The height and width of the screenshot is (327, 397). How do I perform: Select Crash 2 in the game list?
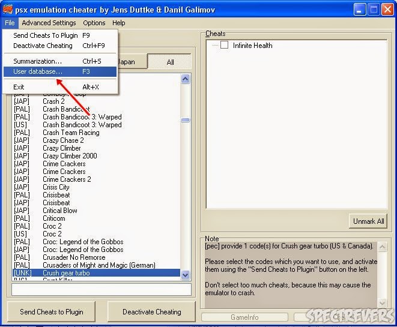point(97,101)
